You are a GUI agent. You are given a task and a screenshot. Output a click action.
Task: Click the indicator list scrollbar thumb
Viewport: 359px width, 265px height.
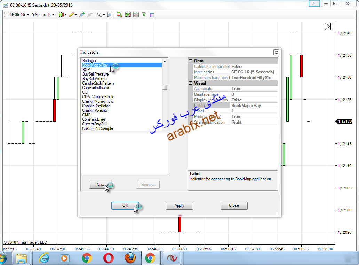(165, 87)
